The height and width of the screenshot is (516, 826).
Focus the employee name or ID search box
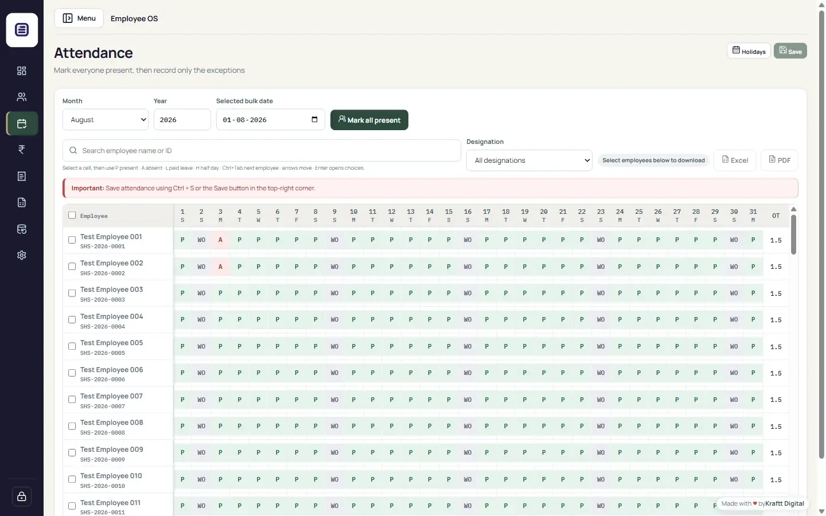point(262,150)
